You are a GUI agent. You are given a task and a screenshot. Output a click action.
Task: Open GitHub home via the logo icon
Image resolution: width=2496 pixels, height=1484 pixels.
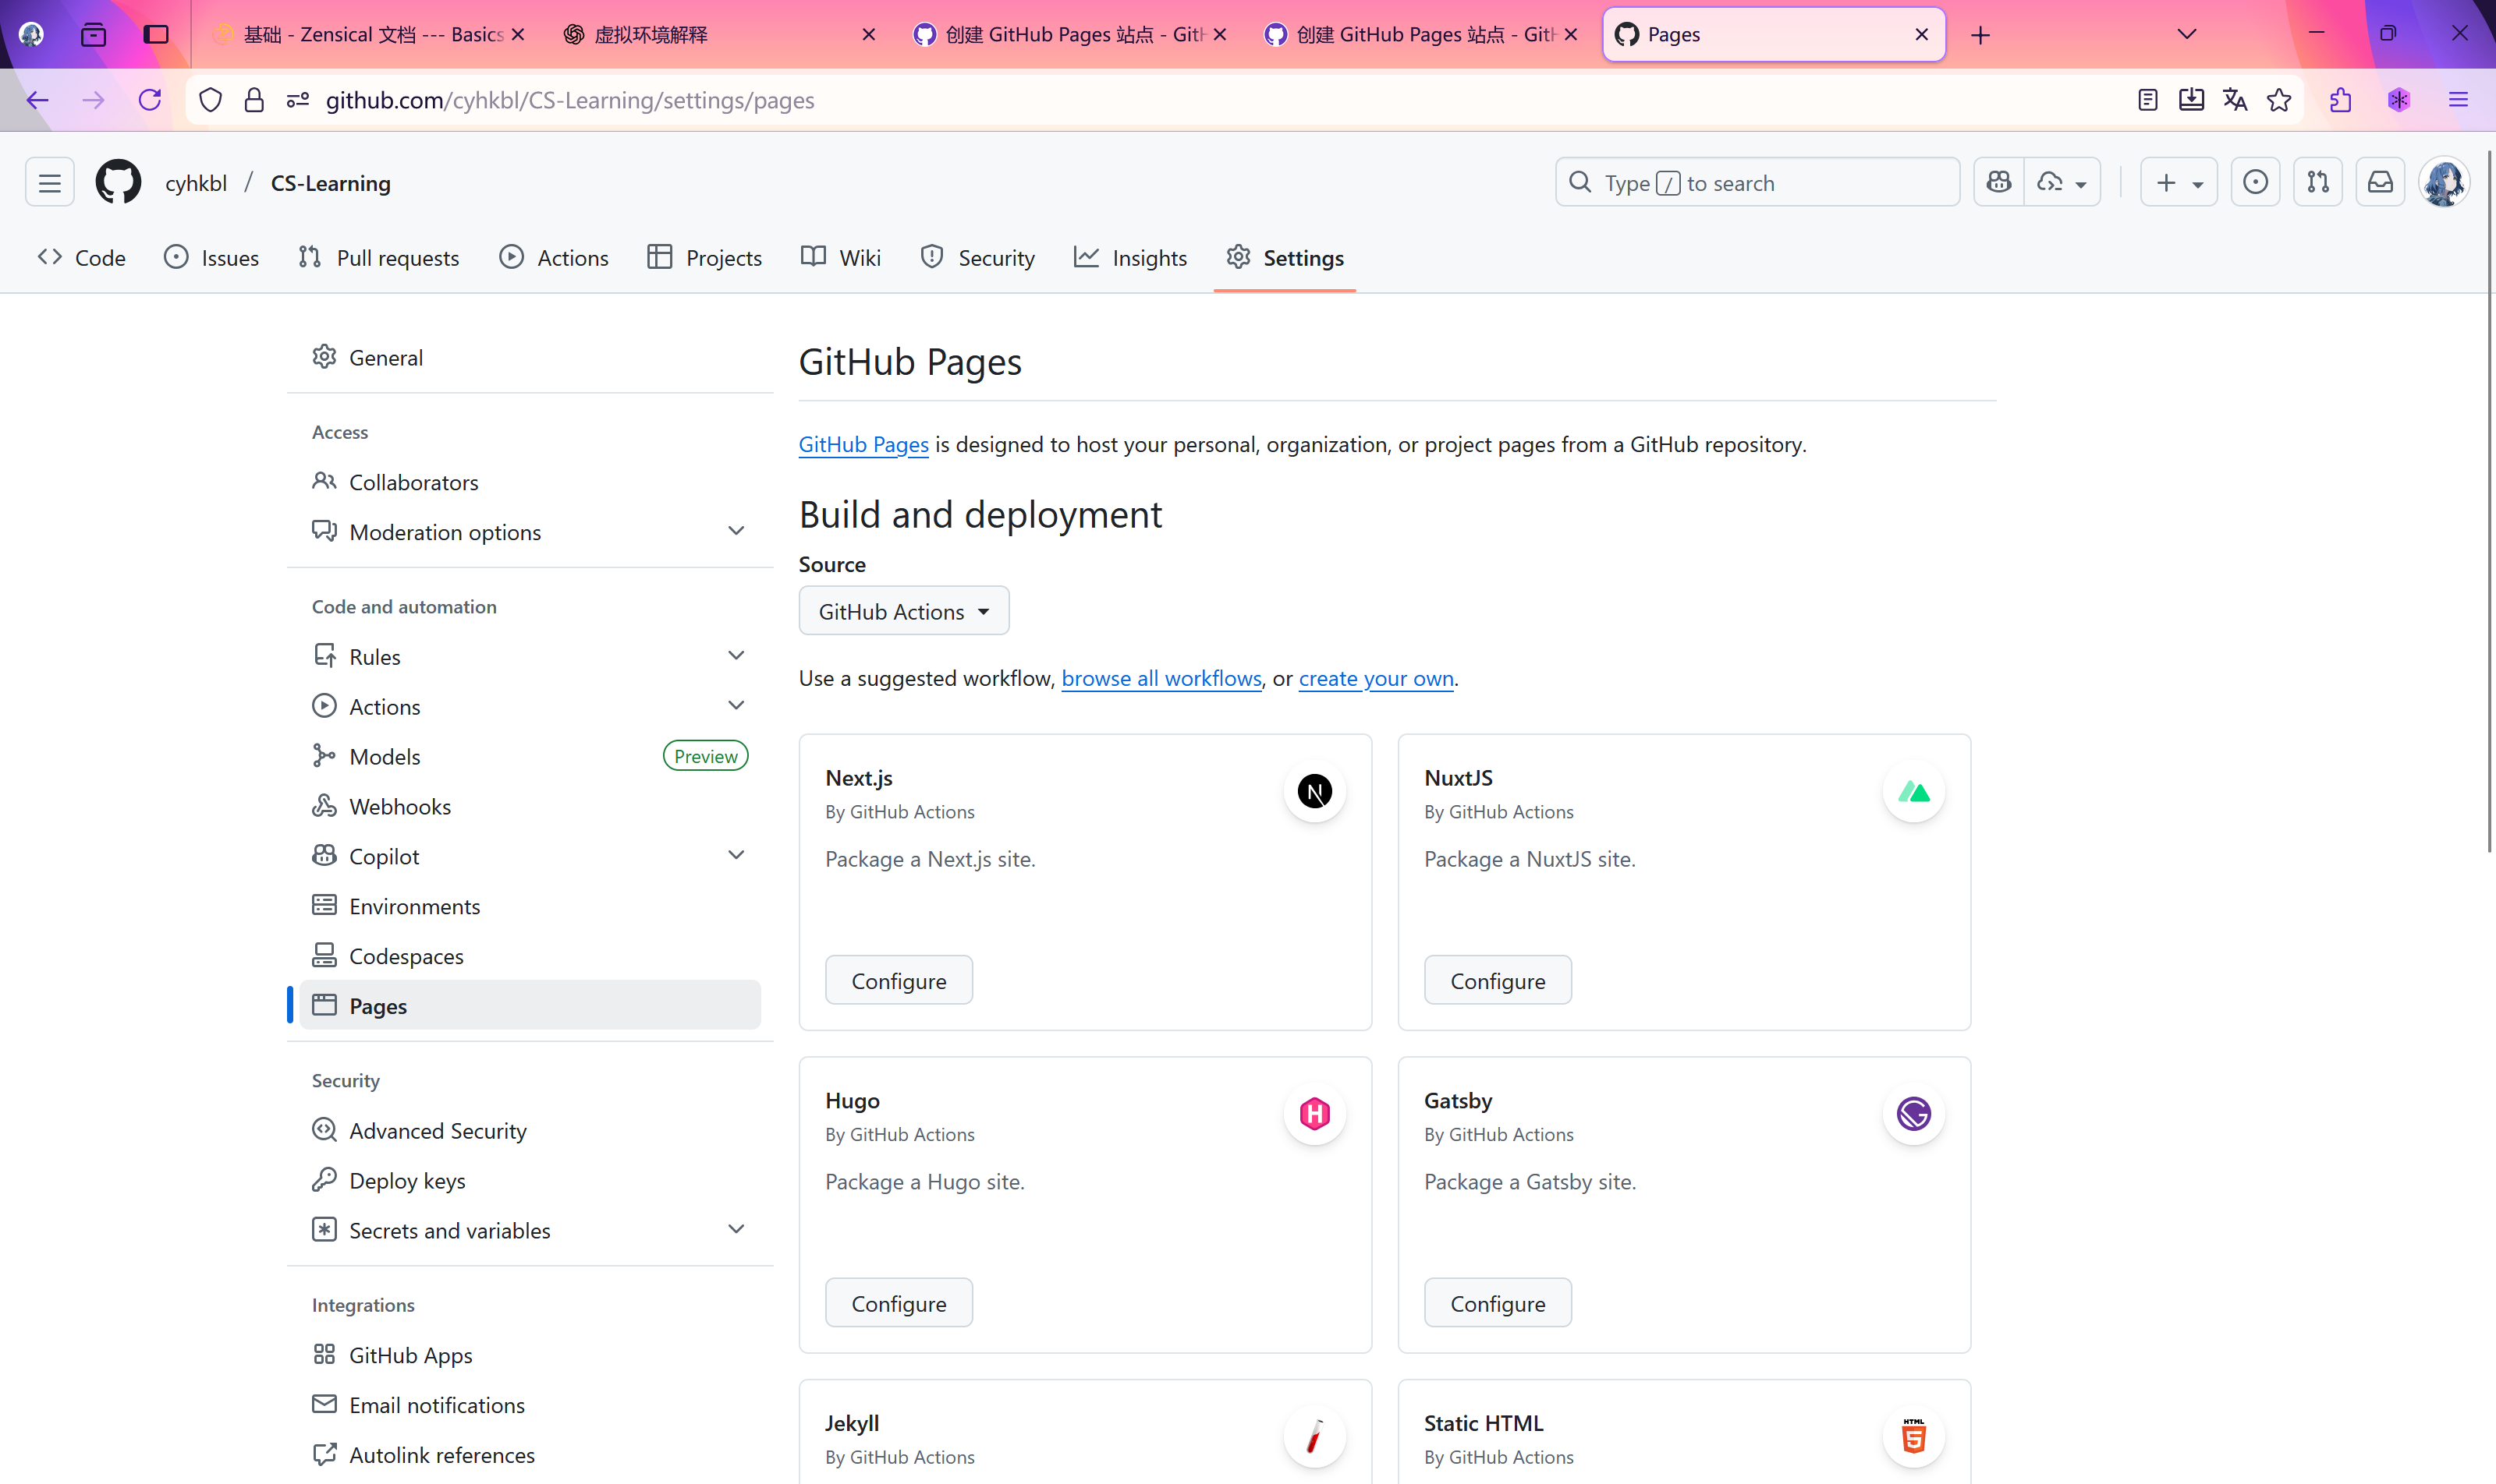118,181
